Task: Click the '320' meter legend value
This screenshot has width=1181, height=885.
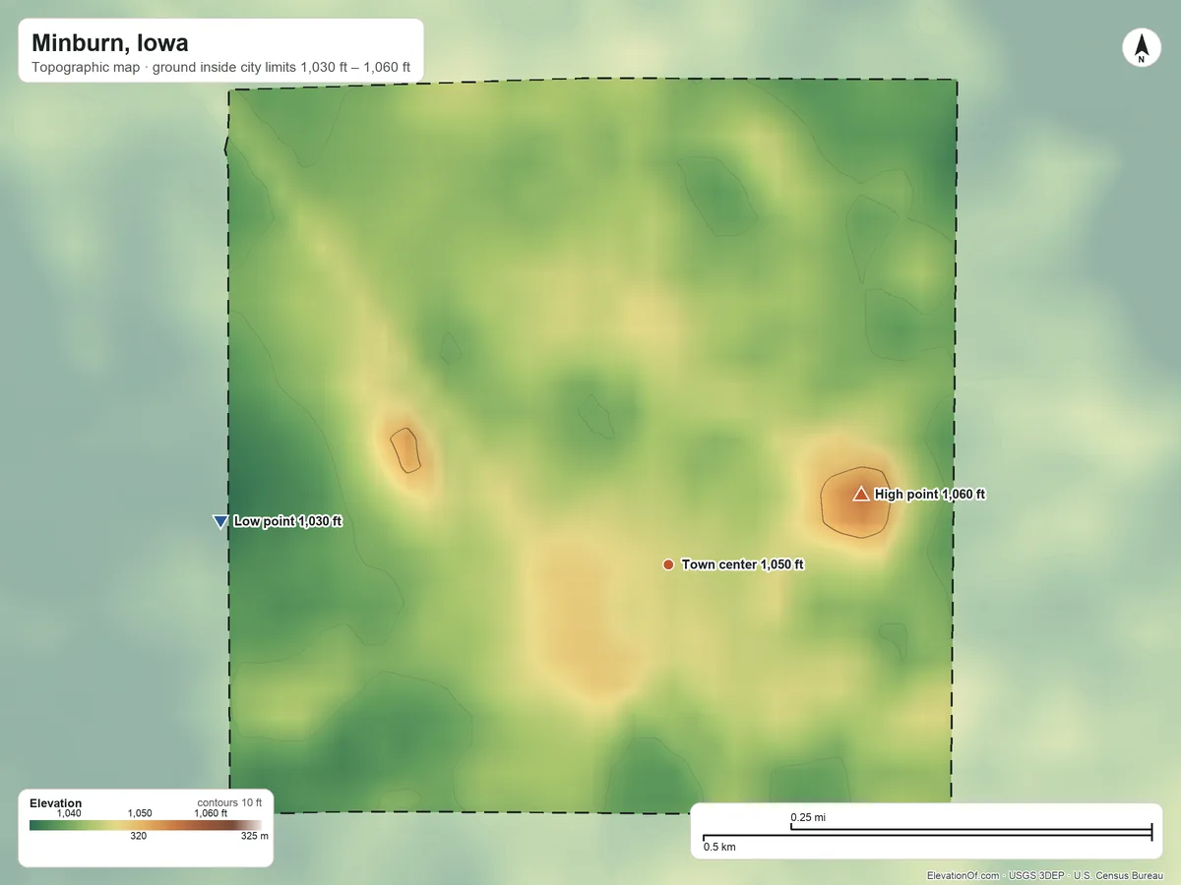Action: click(139, 837)
